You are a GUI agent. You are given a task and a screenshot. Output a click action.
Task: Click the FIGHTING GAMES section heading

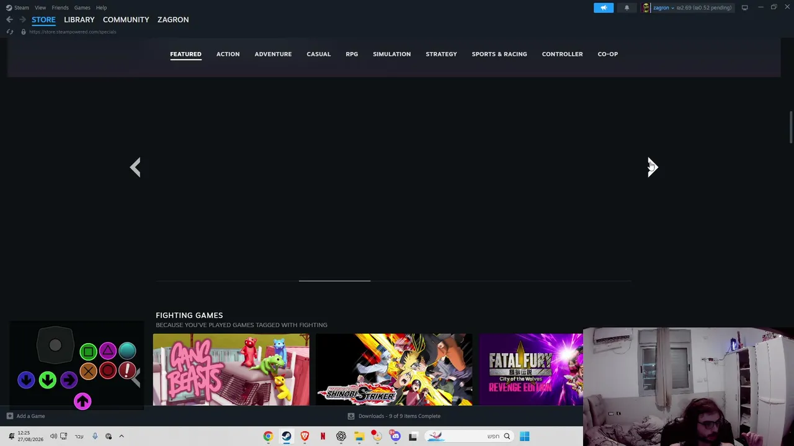point(189,315)
